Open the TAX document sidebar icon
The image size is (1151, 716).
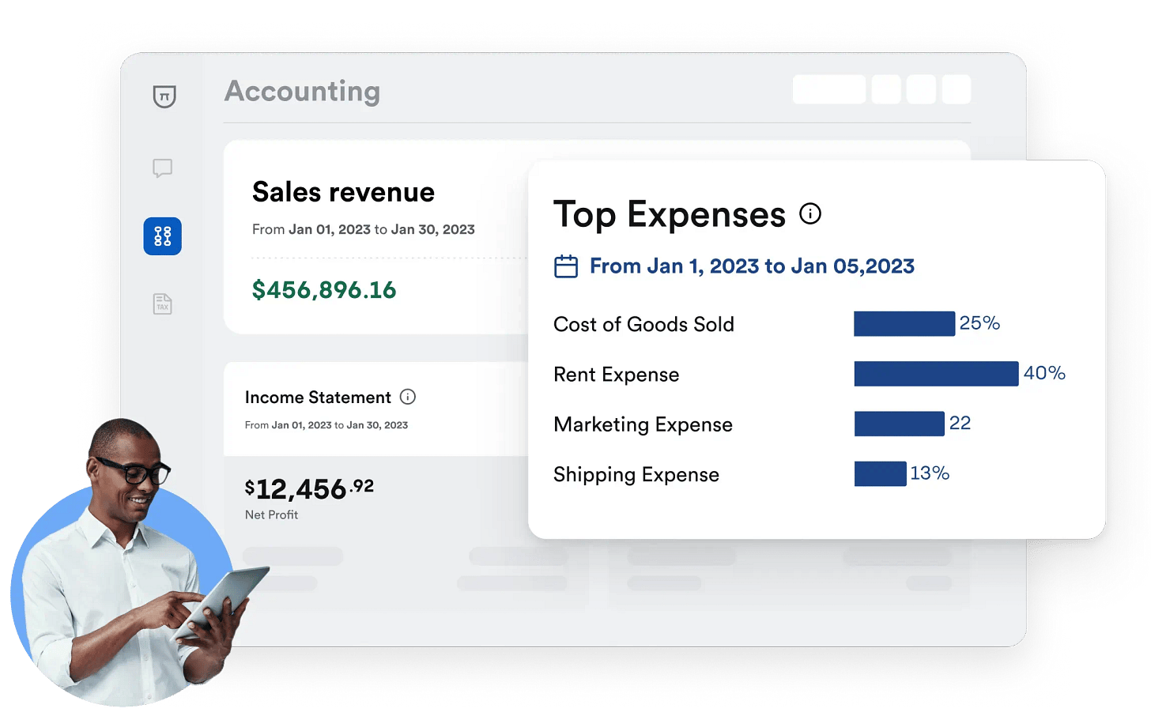(162, 304)
